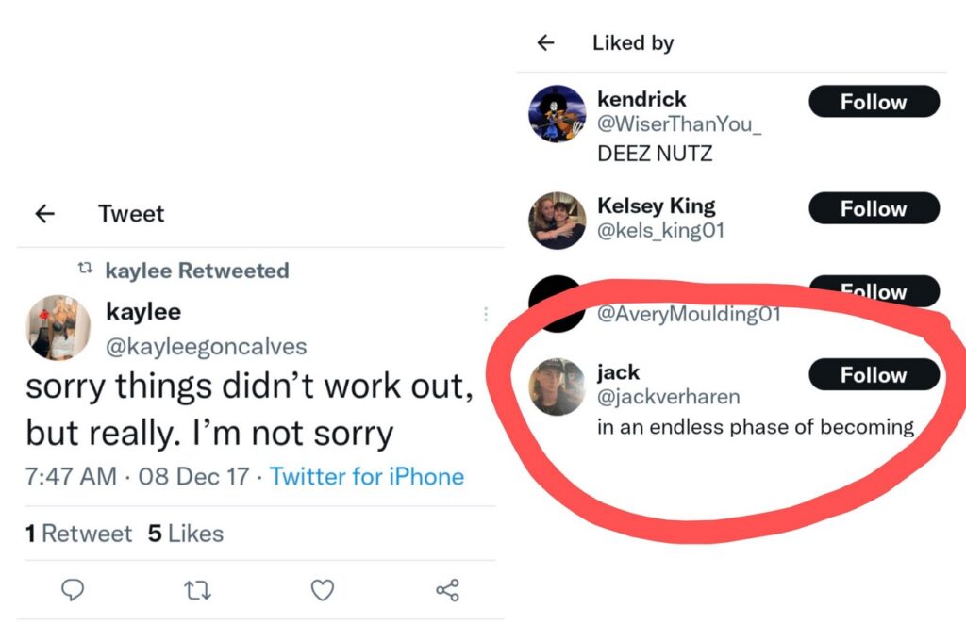
Task: Follow kendrick from the Liked by list
Action: [x=873, y=102]
